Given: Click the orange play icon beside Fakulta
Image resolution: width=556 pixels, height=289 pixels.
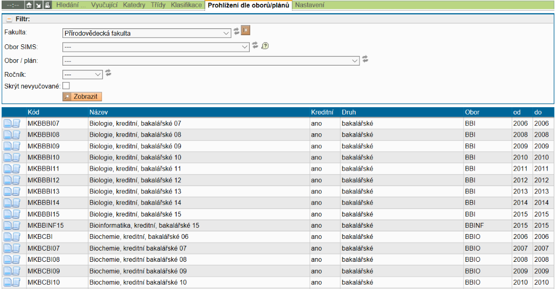Looking at the screenshot, I should 245,30.
